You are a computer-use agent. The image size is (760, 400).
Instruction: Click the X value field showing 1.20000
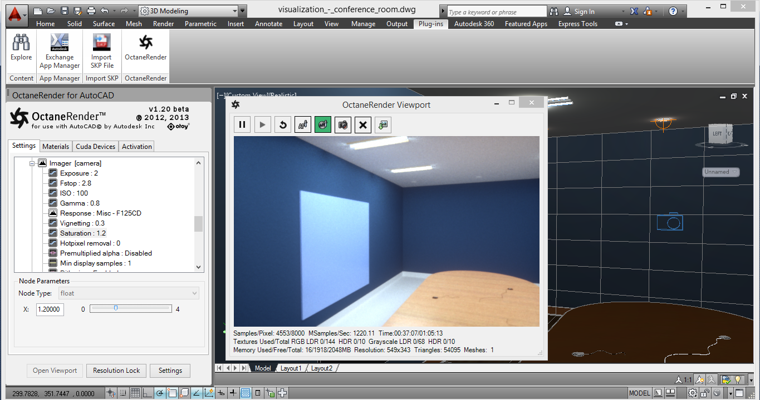[50, 309]
